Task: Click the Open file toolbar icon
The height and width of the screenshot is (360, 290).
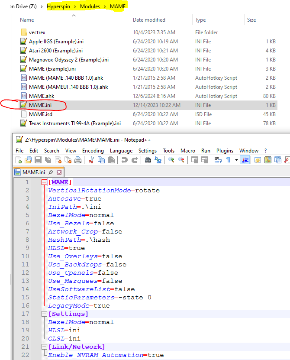Action: (x=29, y=160)
